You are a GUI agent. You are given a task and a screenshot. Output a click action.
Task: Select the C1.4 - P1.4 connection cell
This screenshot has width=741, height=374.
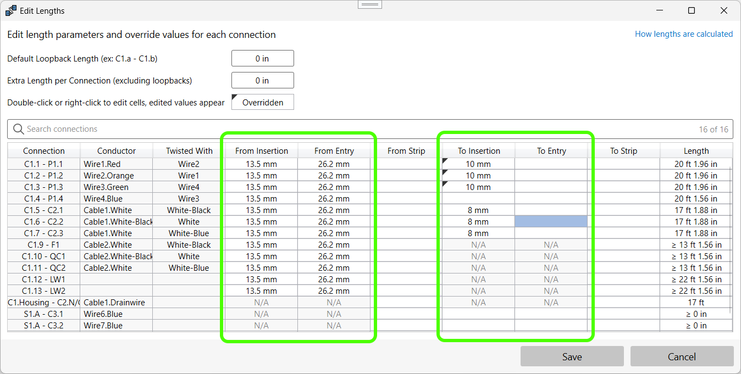point(44,198)
